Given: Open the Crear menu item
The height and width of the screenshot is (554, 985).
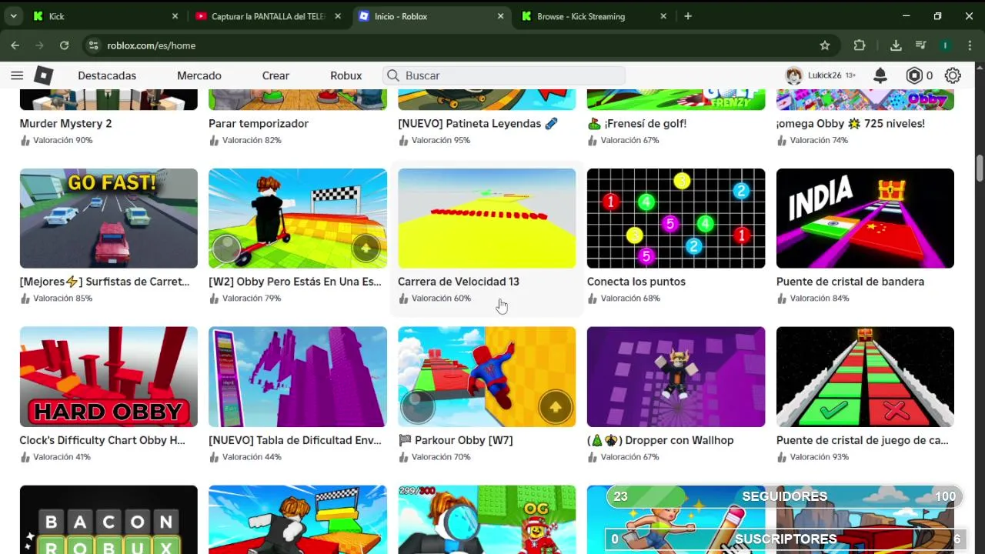Looking at the screenshot, I should coord(275,75).
